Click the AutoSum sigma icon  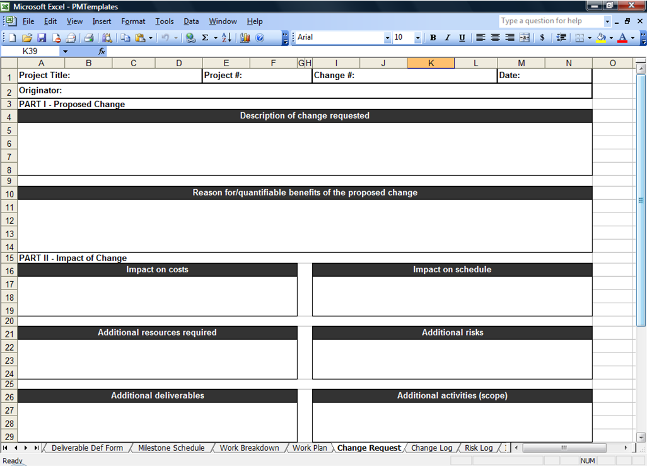click(205, 38)
